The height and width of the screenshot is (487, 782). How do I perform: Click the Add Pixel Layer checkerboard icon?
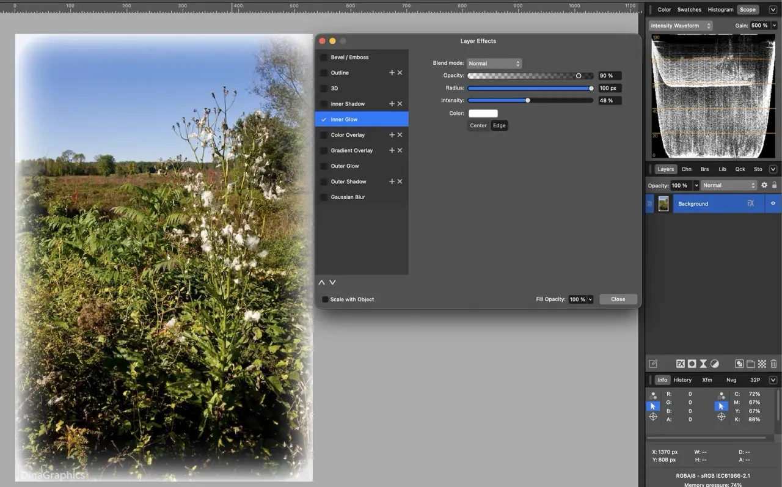762,364
